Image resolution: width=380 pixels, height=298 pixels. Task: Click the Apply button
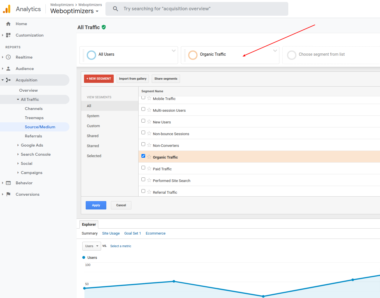pos(96,205)
